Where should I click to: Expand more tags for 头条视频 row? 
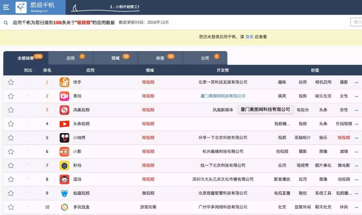click(x=356, y=124)
